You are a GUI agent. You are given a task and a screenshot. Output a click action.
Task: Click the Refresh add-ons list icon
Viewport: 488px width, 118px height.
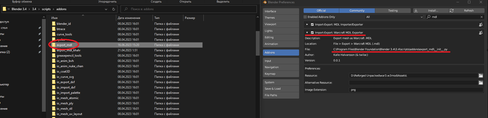(452, 11)
